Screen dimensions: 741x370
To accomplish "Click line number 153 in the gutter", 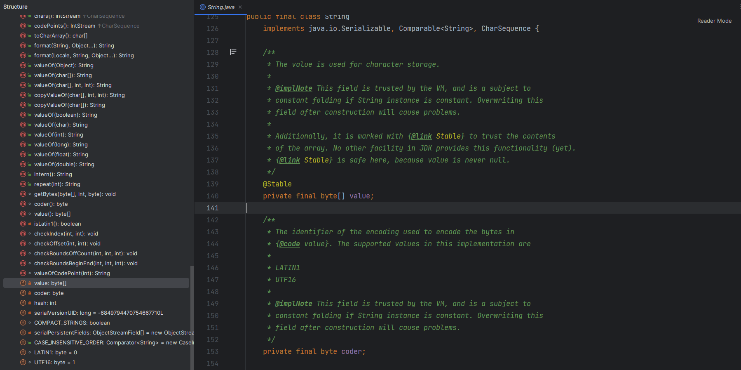I will pos(213,351).
